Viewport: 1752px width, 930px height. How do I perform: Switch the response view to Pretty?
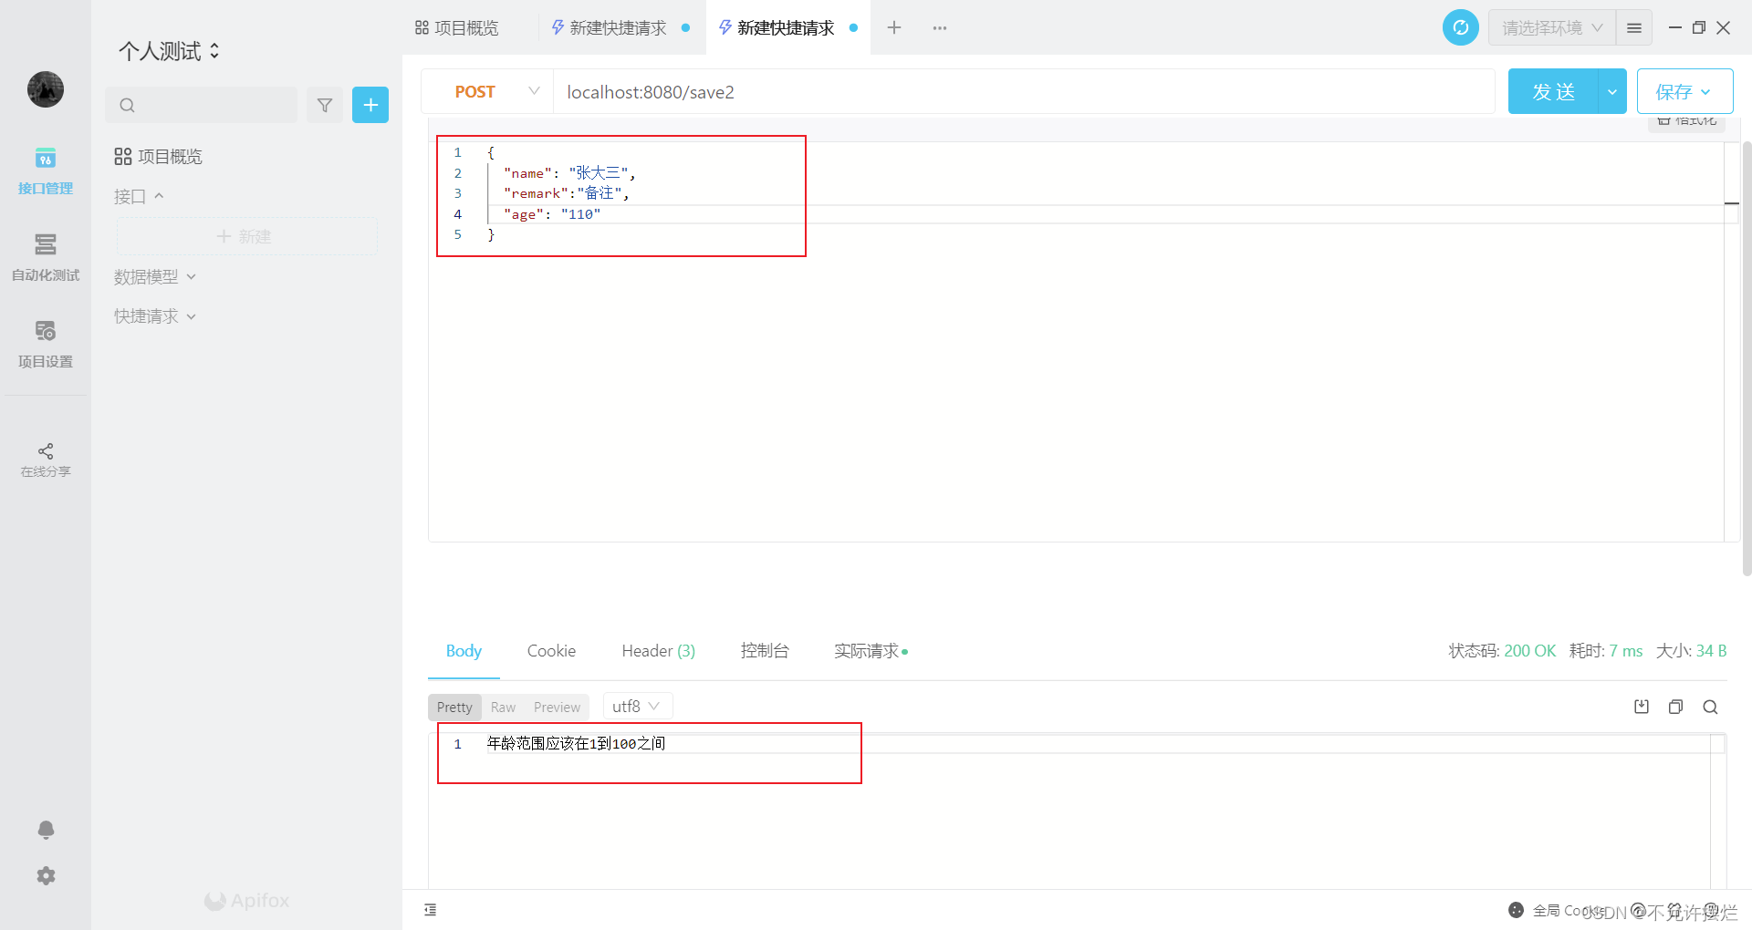[x=454, y=707]
